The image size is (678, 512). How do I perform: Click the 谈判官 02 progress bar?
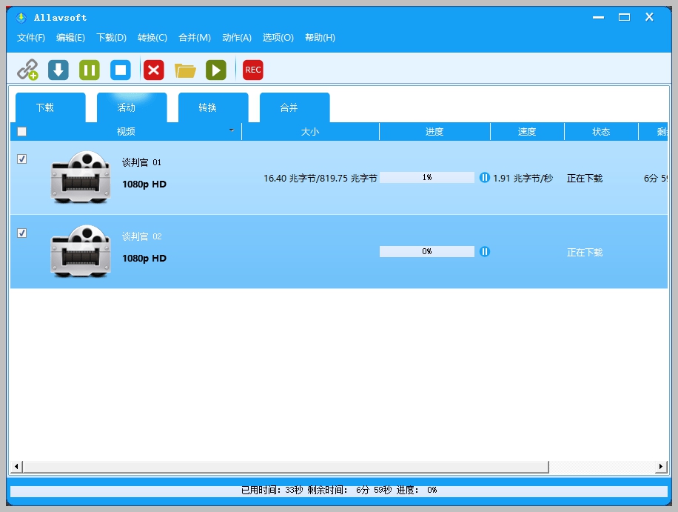[426, 251]
